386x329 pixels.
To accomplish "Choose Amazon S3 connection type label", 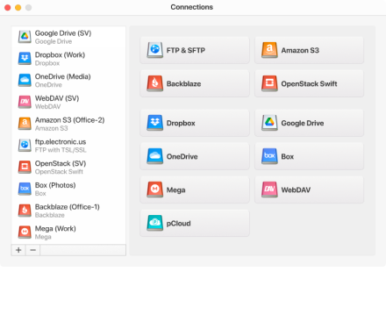I will pyautogui.click(x=300, y=50).
